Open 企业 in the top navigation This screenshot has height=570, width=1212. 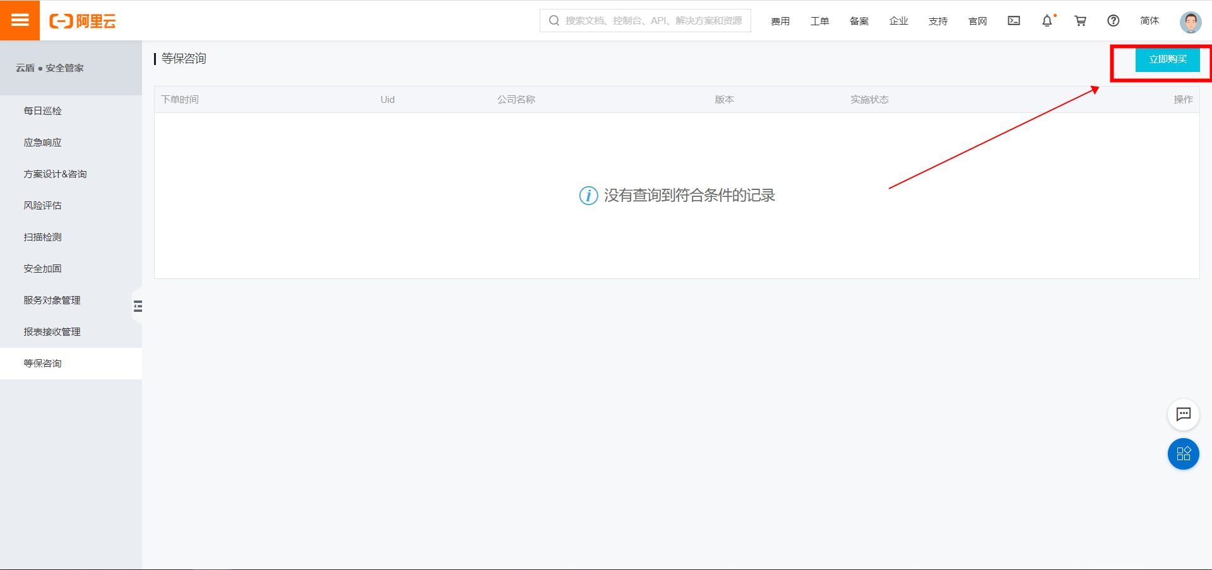(x=899, y=21)
